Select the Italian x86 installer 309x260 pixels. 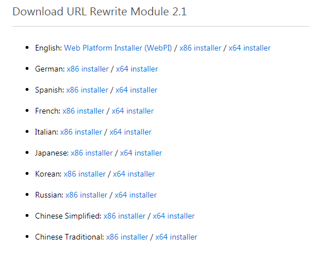pyautogui.click(x=81, y=132)
